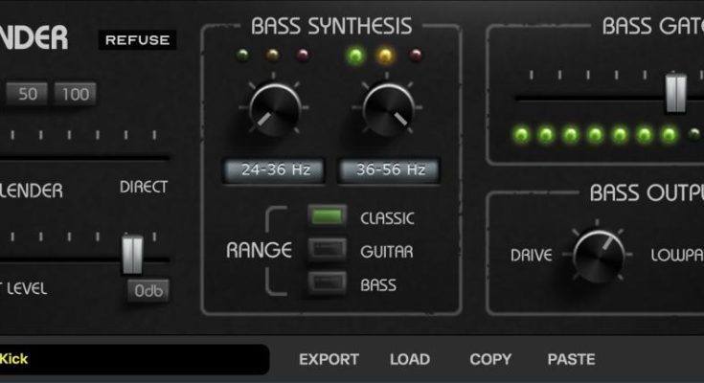
Task: Click the DRIVE knob in Bass Output
Action: pos(599,255)
